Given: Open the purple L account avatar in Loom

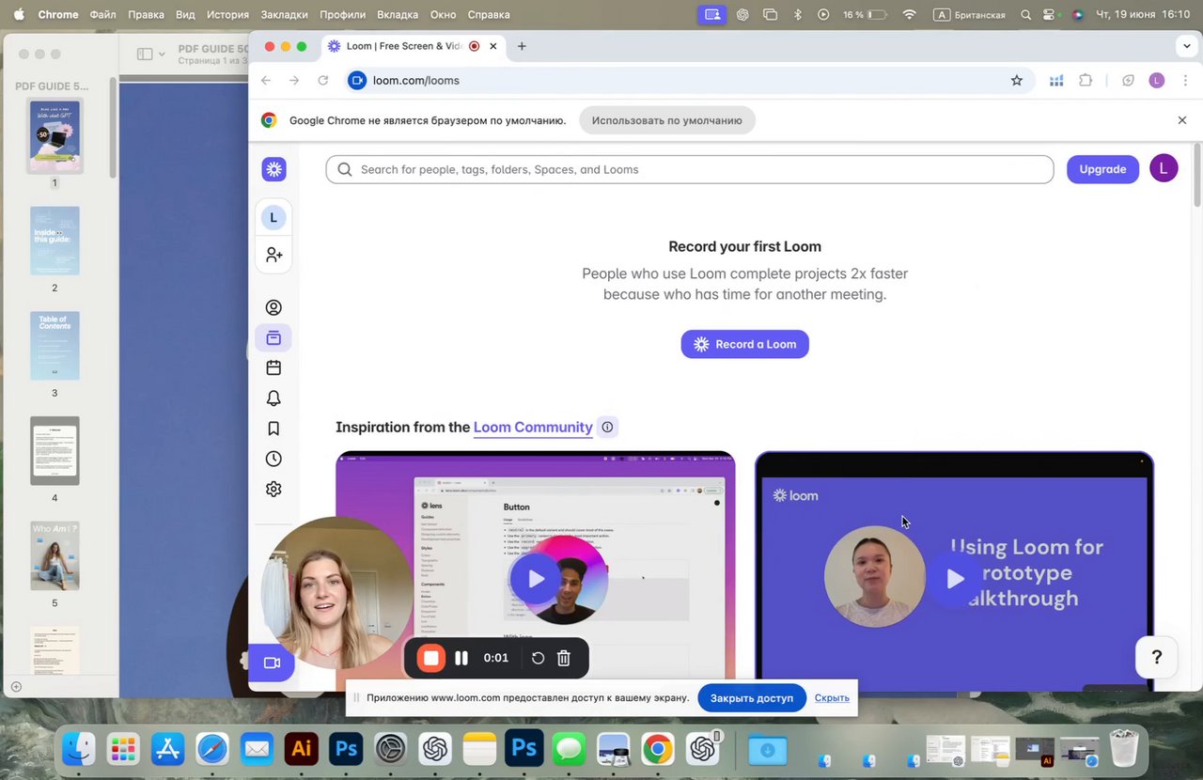Looking at the screenshot, I should tap(1164, 168).
